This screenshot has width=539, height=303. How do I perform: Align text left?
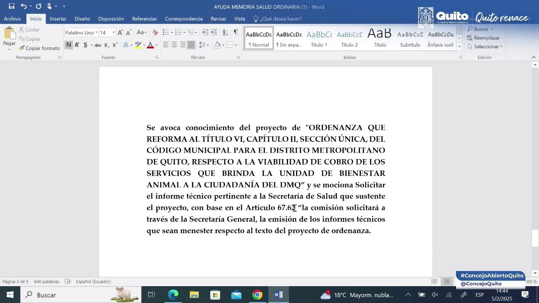[x=165, y=45]
